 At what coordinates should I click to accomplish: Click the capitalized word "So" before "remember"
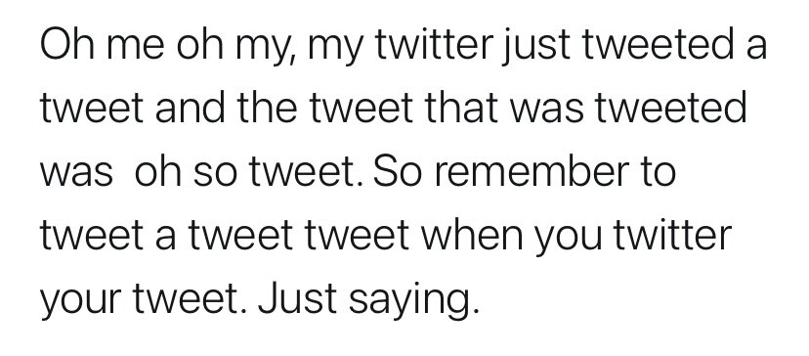(397, 170)
